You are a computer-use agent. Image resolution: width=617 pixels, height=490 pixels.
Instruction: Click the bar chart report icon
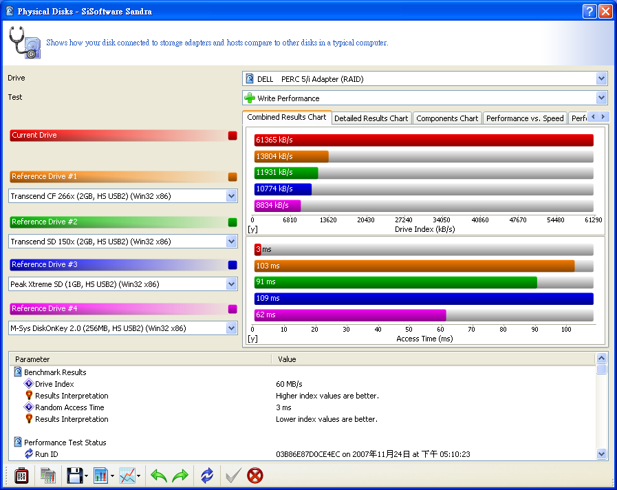tap(100, 476)
